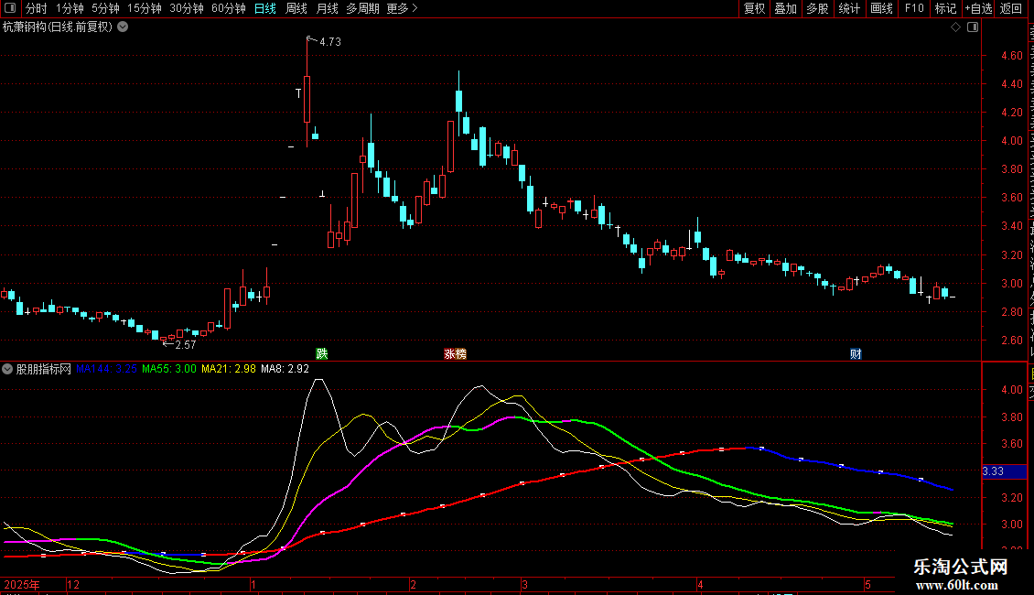Open F10 company information

tap(914, 8)
